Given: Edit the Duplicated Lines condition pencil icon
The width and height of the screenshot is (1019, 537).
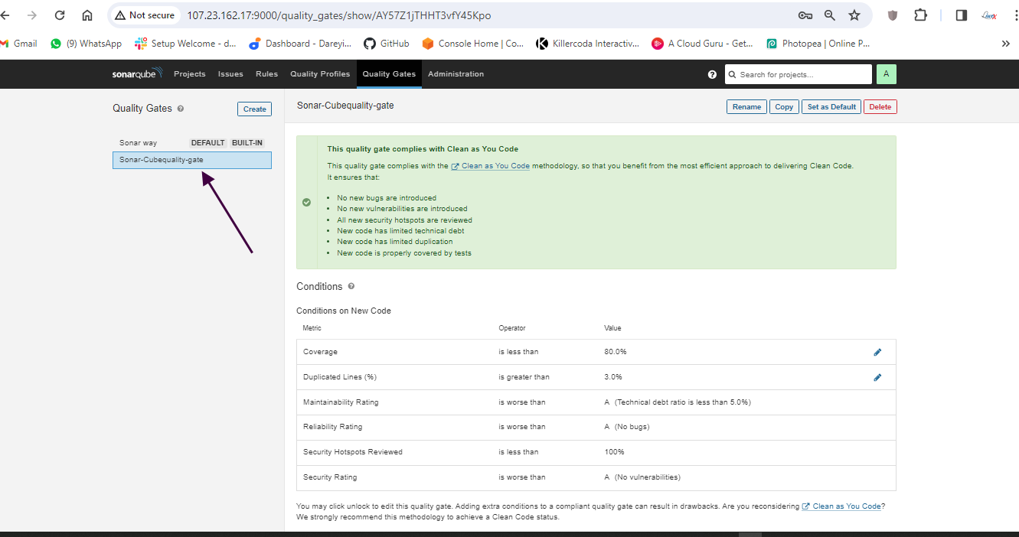Looking at the screenshot, I should (x=877, y=377).
